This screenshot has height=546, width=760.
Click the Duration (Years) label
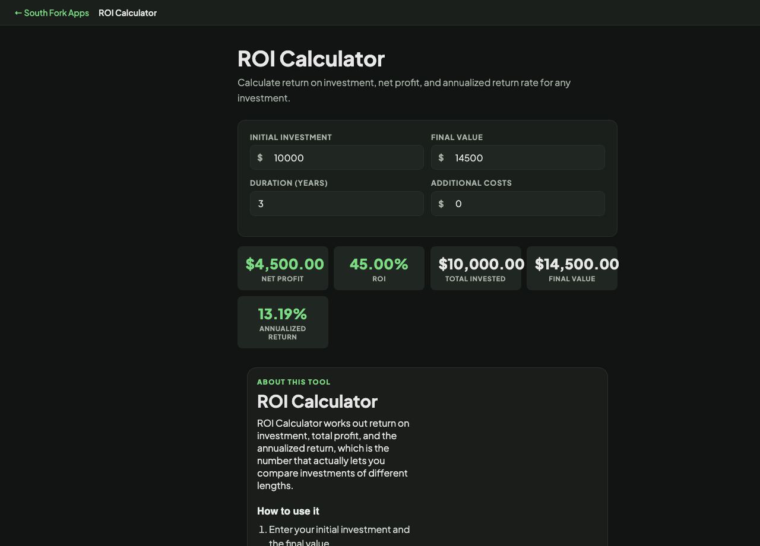(289, 183)
